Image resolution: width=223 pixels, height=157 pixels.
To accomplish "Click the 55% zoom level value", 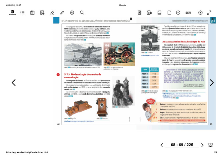I will pos(188,13).
